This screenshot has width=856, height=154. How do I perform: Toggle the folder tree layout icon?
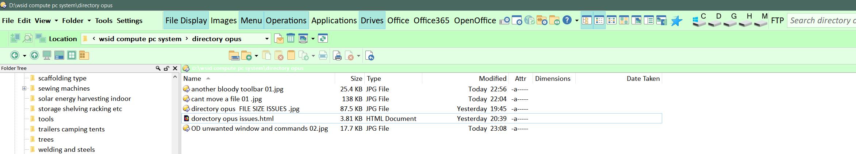[587, 20]
